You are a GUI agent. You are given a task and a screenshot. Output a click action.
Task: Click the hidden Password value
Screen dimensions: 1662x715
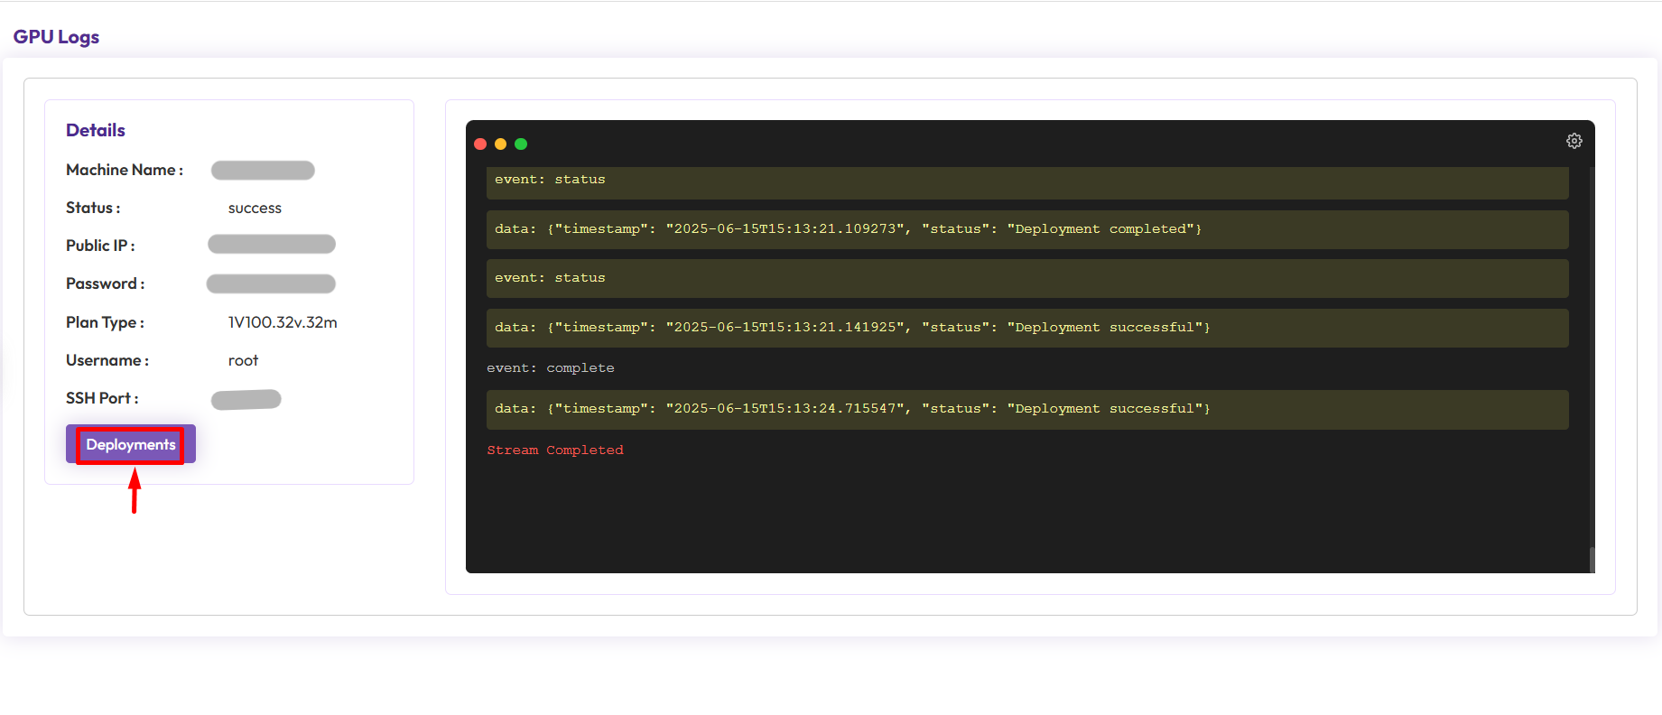pos(271,284)
